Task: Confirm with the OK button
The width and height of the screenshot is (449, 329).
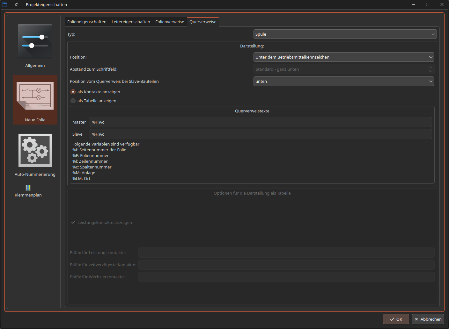Action: point(396,319)
